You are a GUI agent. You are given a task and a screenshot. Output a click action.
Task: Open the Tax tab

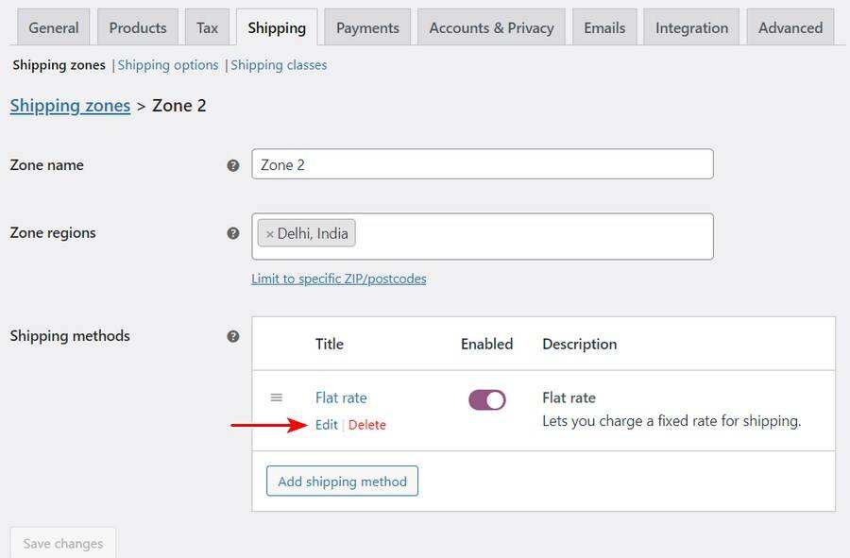tap(207, 27)
